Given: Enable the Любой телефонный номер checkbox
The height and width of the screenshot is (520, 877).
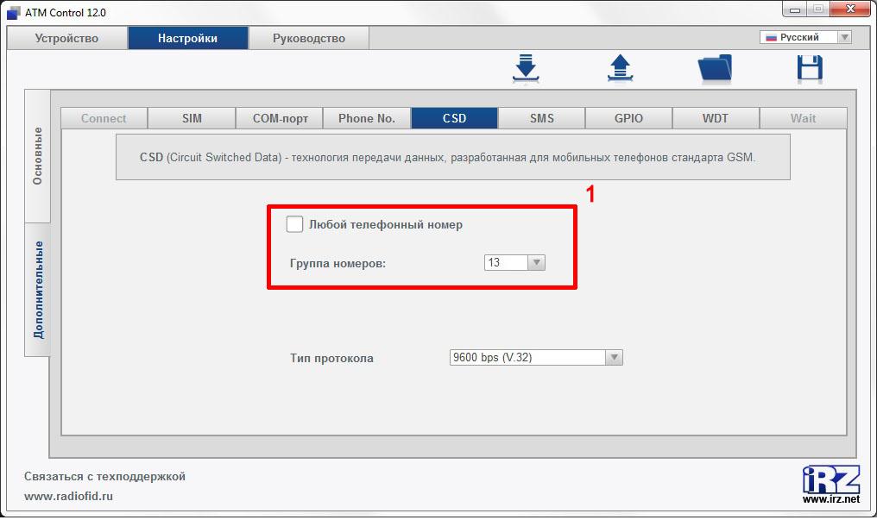Looking at the screenshot, I should click(x=294, y=224).
